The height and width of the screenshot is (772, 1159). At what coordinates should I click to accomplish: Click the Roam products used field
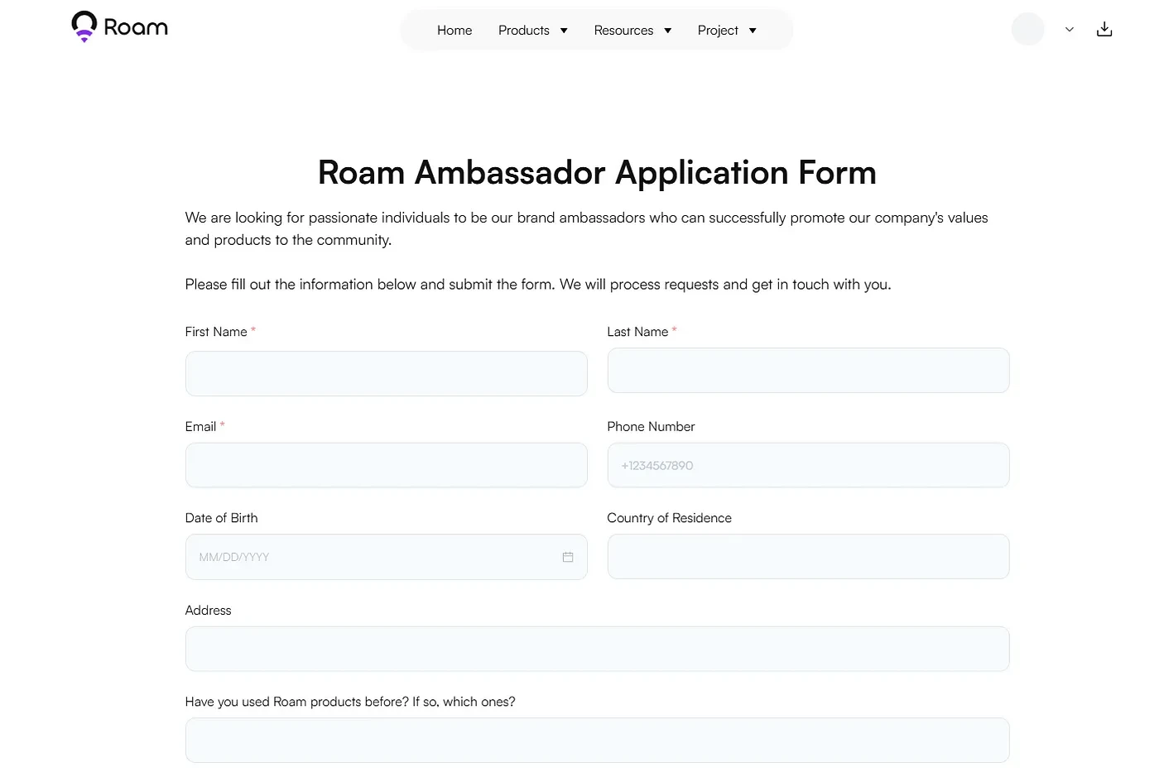(597, 741)
